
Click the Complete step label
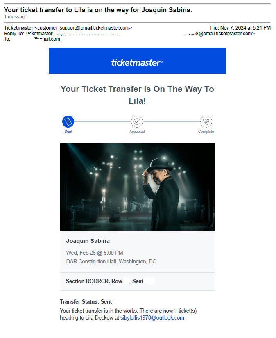(206, 132)
